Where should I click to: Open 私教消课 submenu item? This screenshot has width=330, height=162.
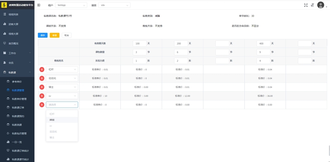point(17,125)
